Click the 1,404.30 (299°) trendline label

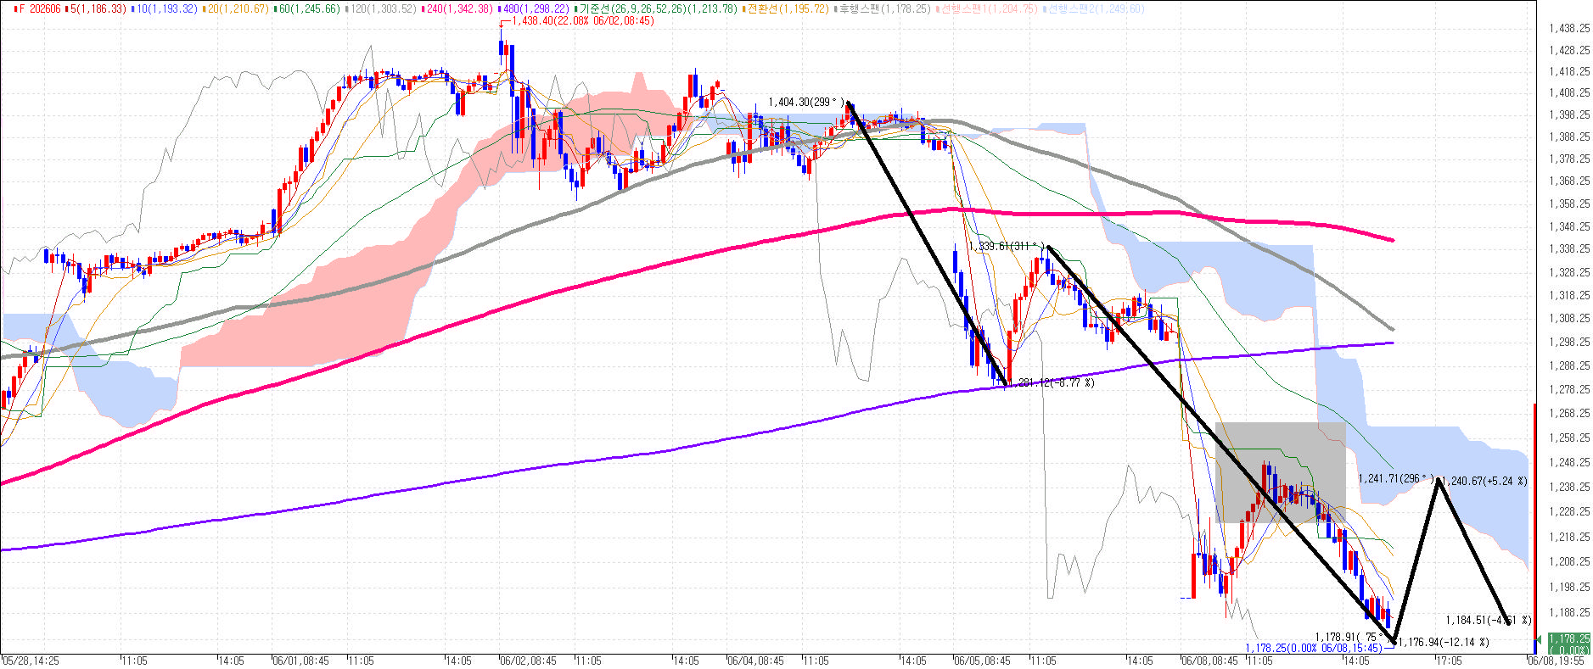point(806,102)
